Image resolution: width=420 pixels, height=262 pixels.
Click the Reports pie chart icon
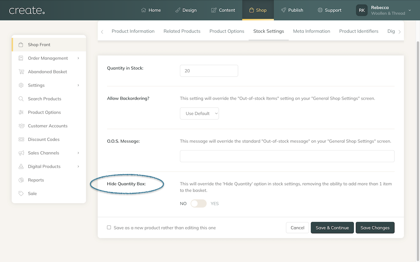(21, 180)
